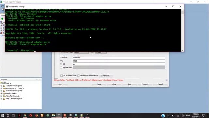Select the SID radio button
Screen dimensions: 209x118
[x=61, y=64]
